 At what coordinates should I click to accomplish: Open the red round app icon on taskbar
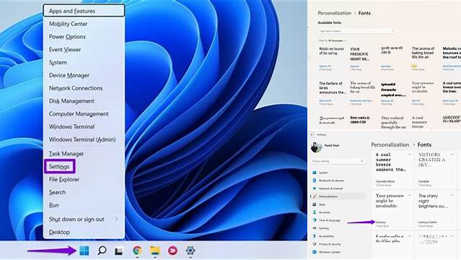pyautogui.click(x=172, y=251)
